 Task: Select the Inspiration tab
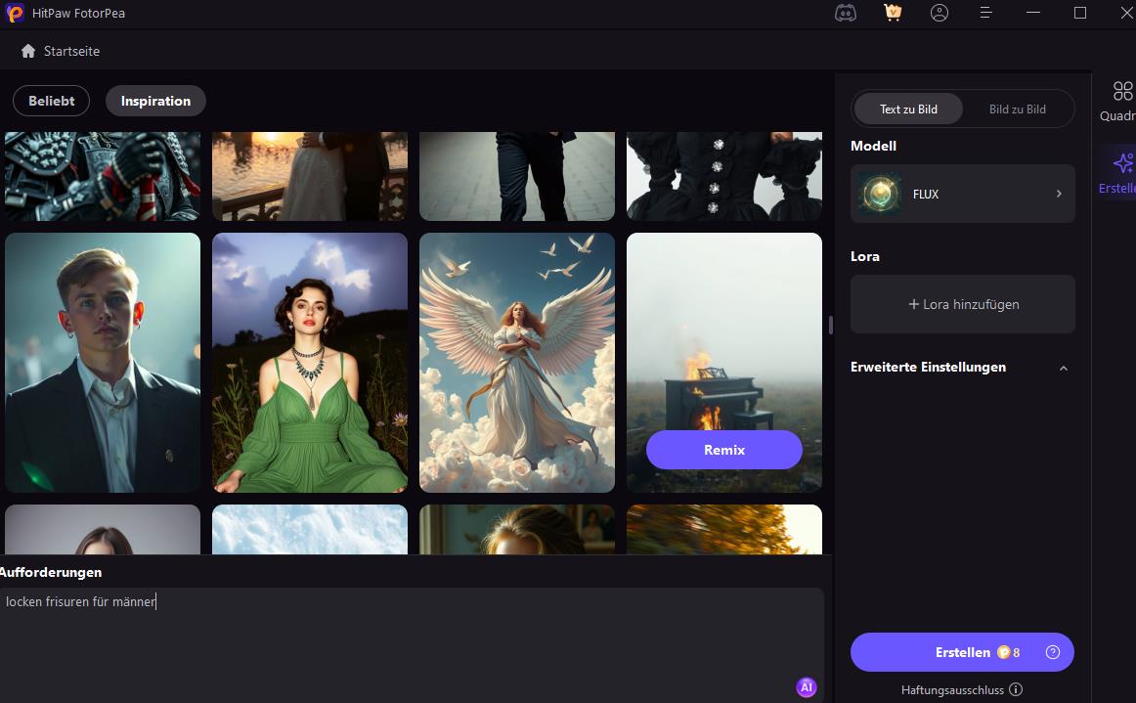(x=155, y=101)
